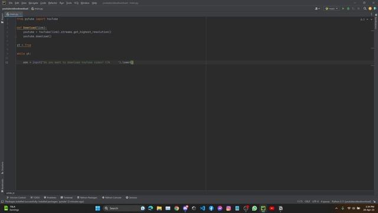Click the Python interpreter status widget
This screenshot has width=378, height=213.
pyautogui.click(x=351, y=202)
